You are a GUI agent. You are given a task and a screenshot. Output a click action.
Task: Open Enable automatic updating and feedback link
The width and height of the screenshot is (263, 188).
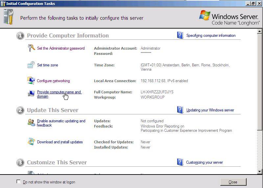(61, 123)
